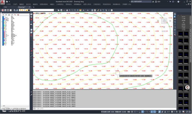Screen dimensions: 192x114
Task: Click the red 注 annotation icon beside canvas
Action: click(31, 35)
